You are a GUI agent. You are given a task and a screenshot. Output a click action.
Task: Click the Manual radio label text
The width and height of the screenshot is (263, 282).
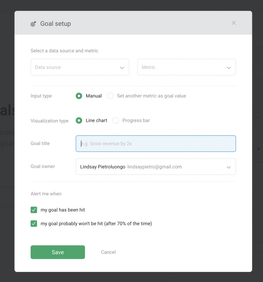[x=94, y=96]
